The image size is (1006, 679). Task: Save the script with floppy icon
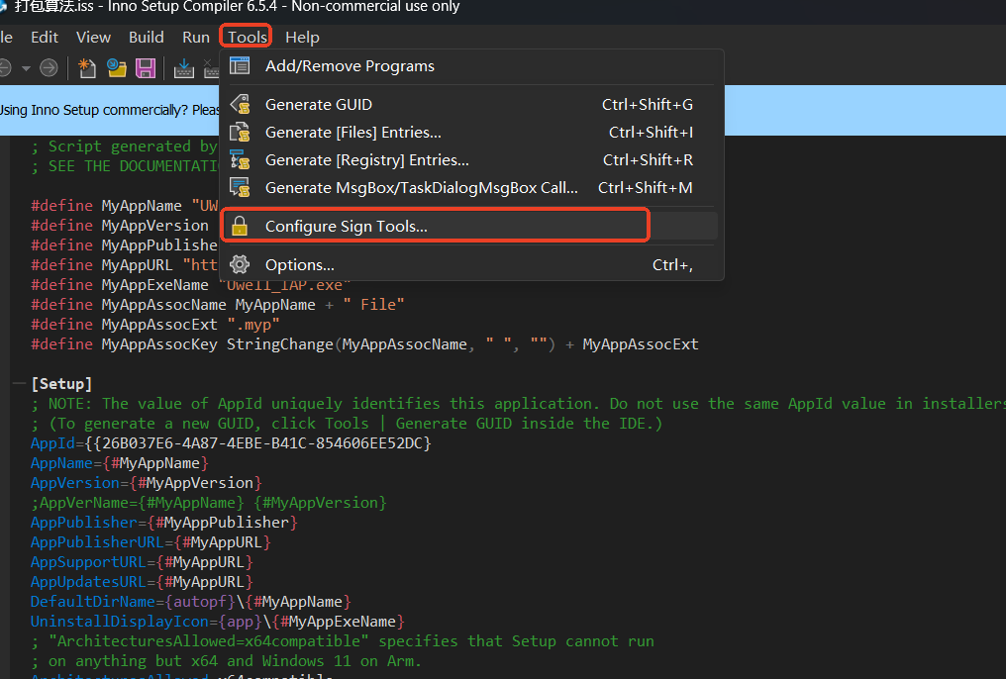tap(146, 67)
